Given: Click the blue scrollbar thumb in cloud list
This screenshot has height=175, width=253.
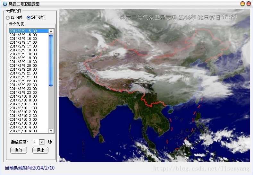Looking at the screenshot, I should (51, 60).
